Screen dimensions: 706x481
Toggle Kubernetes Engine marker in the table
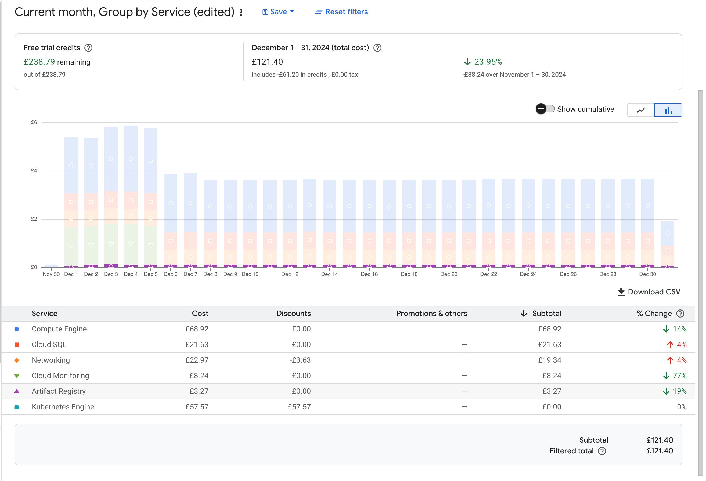tap(17, 407)
